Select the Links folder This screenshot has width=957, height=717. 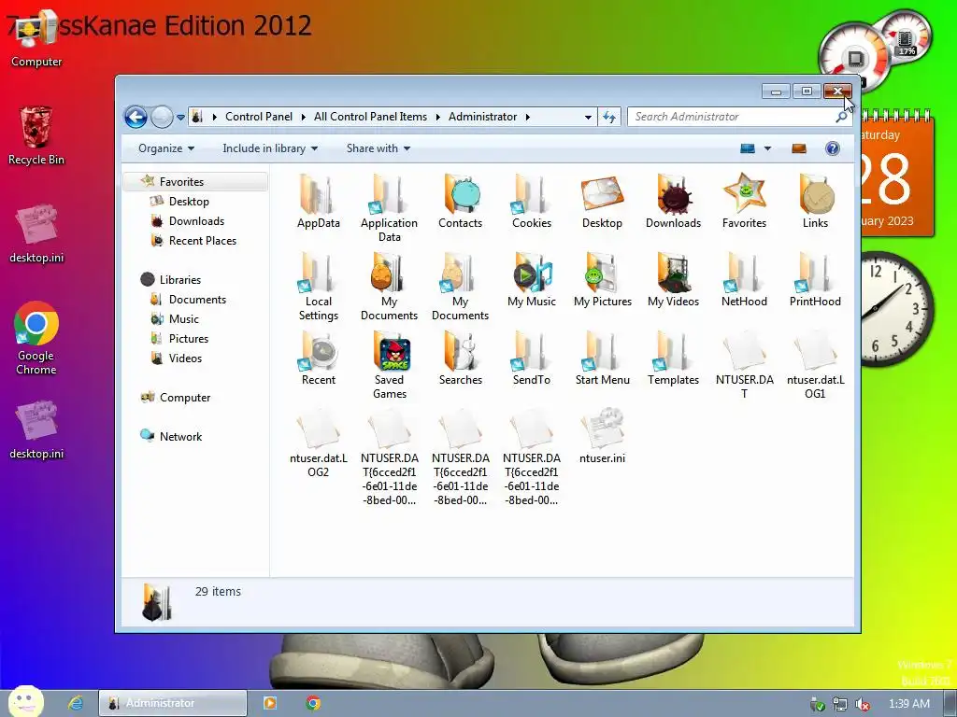tap(815, 202)
